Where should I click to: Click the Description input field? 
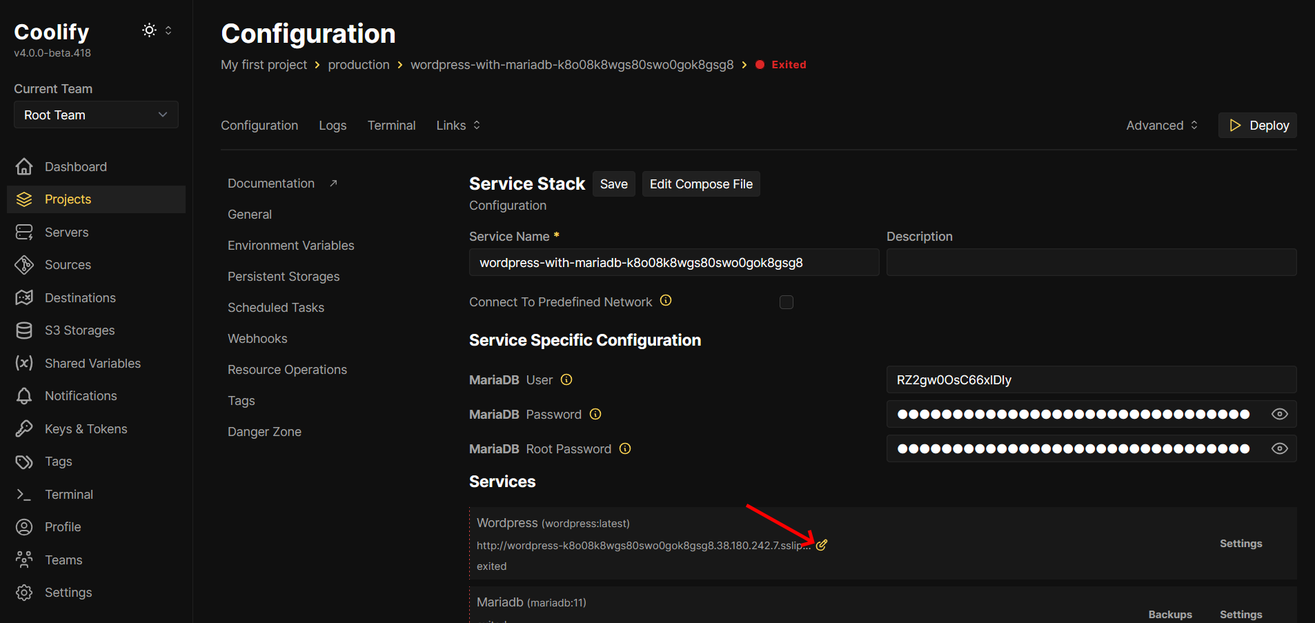1091,262
